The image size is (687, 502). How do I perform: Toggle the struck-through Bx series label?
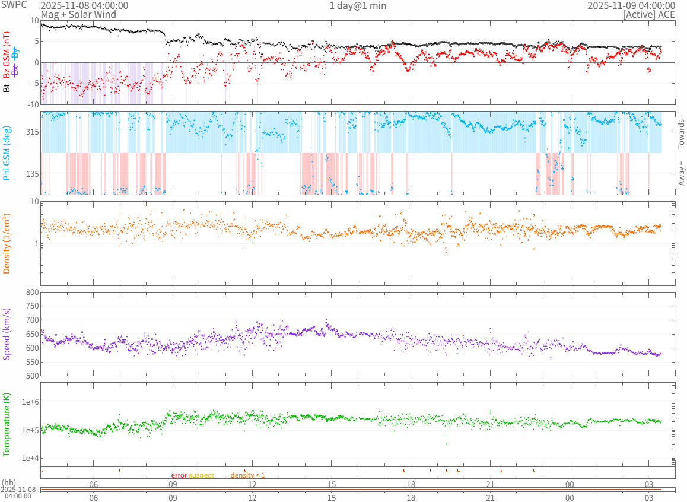point(15,70)
